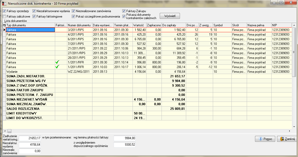This screenshot has width=298, height=157.
Task: Click the LIMIT DO WYKORZYST. row label
Action: coord(25,118)
